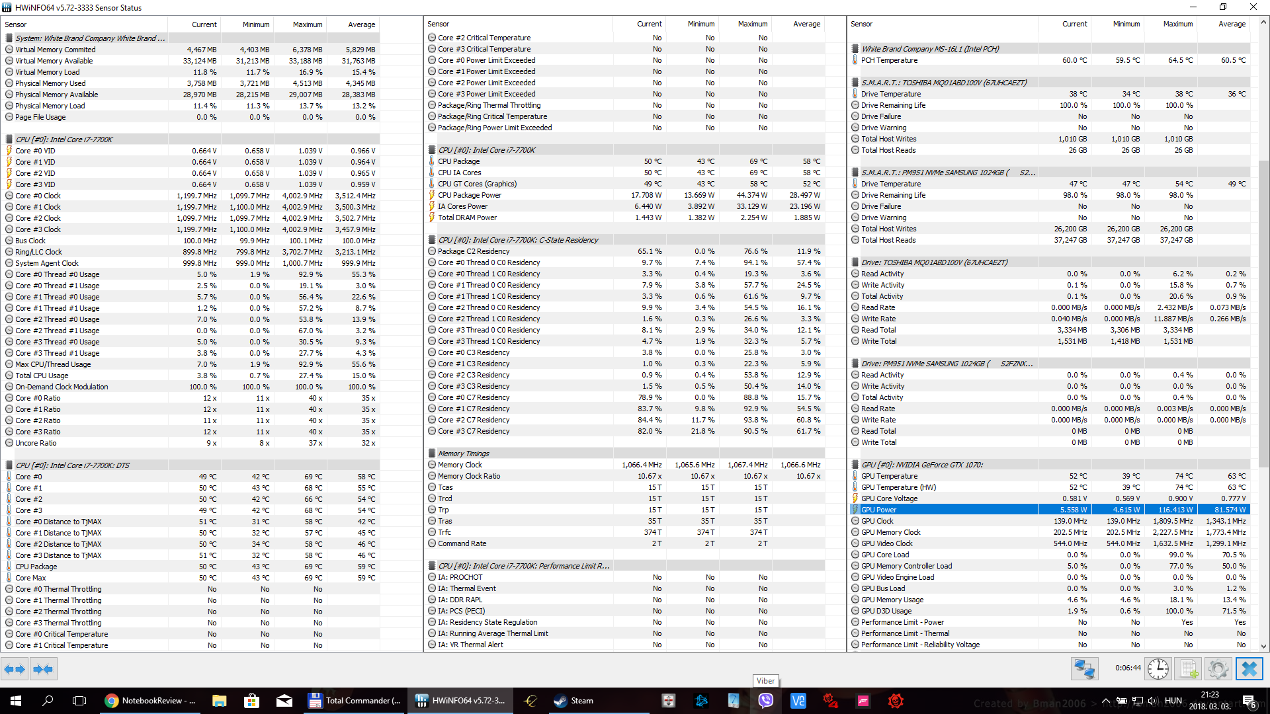Viewport: 1270px width, 714px height.
Task: Click the right panel Average column header
Action: point(1223,24)
